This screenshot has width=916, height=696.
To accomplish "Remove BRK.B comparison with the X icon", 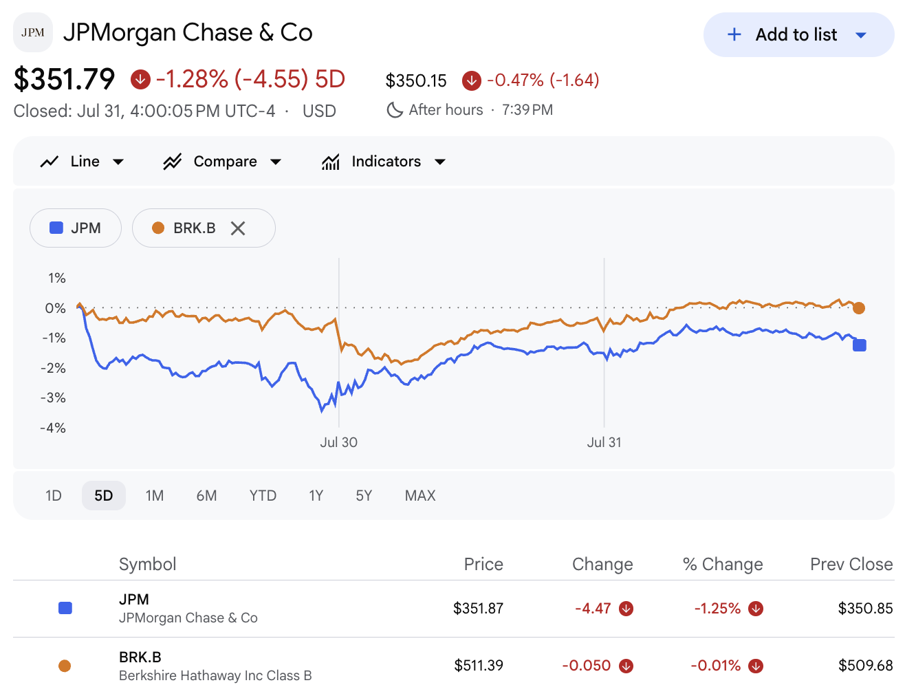I will 238,228.
